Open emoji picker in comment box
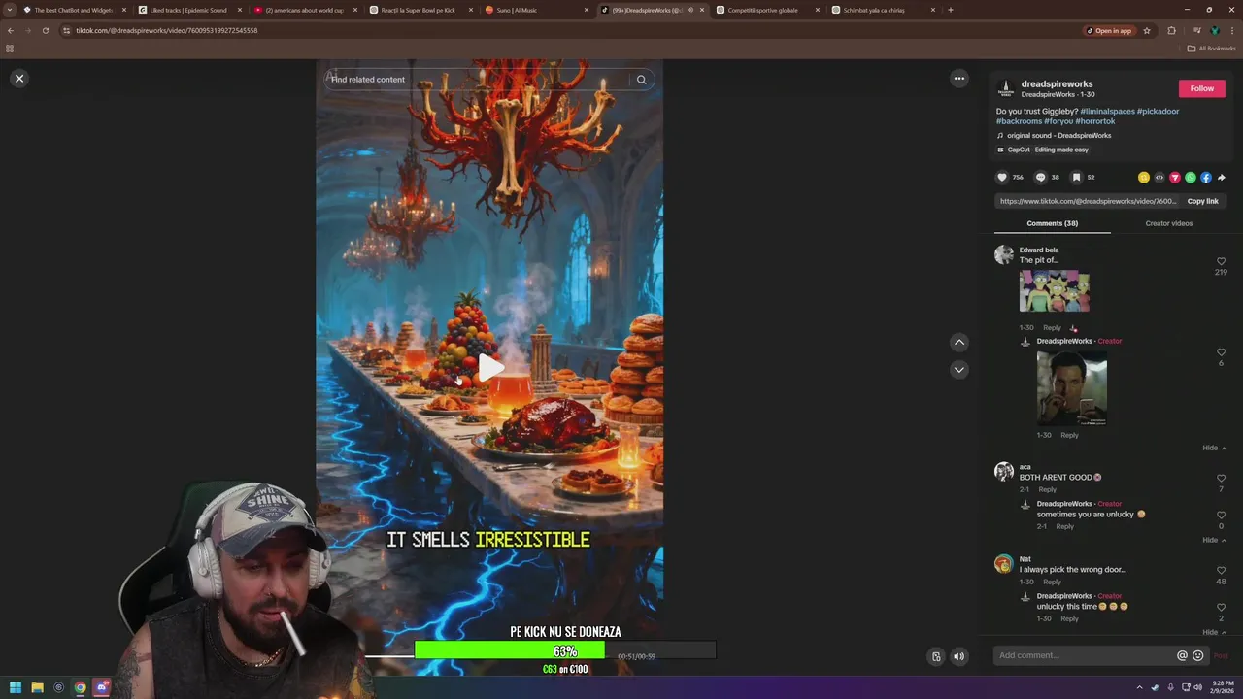Viewport: 1243px width, 699px height. (x=1197, y=655)
